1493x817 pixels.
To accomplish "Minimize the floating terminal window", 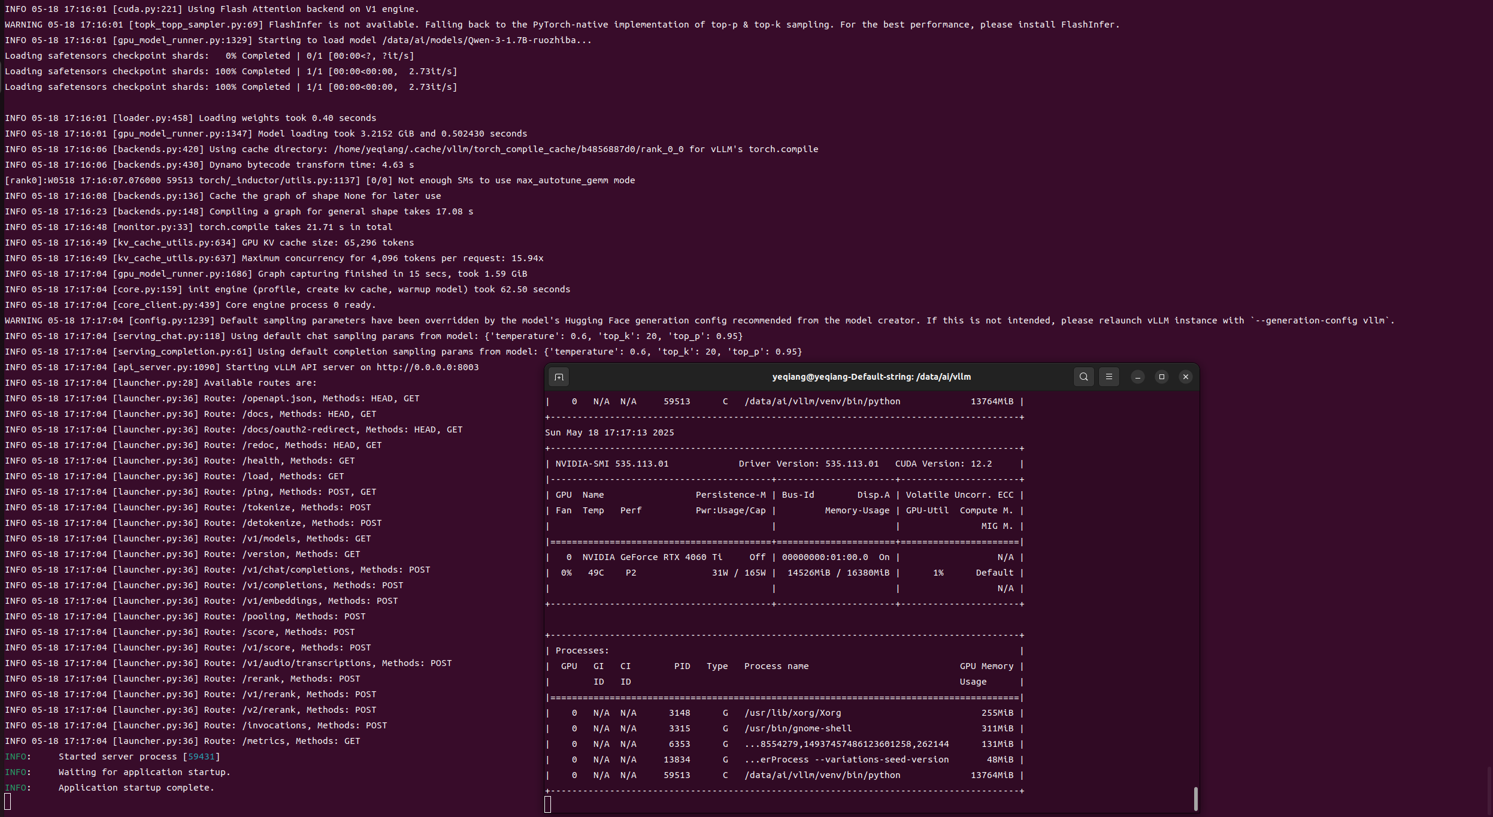I will (x=1137, y=377).
